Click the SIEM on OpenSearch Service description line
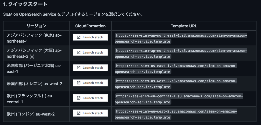This screenshot has height=125, width=261. (x=73, y=14)
